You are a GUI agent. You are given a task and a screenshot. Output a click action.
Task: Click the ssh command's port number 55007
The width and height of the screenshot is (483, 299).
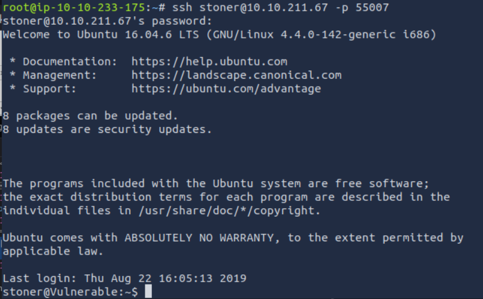[x=372, y=7]
